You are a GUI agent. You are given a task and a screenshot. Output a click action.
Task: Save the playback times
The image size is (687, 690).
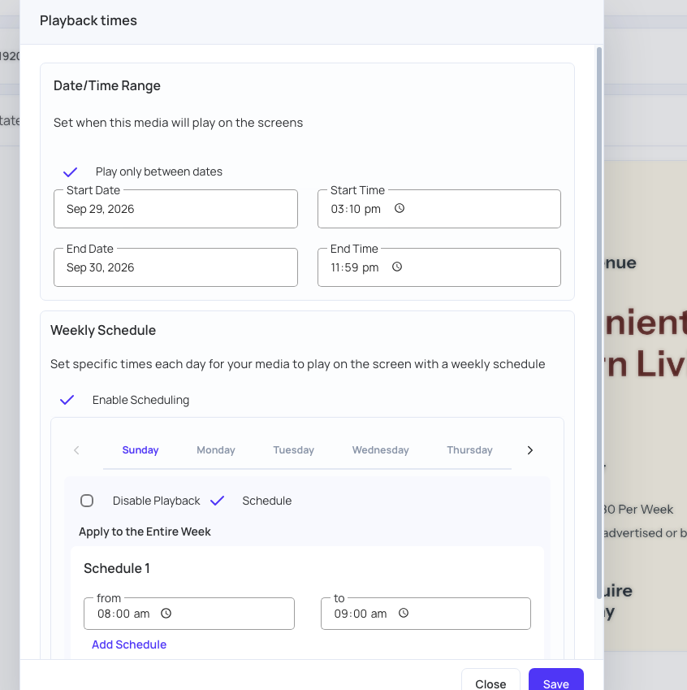[556, 680]
